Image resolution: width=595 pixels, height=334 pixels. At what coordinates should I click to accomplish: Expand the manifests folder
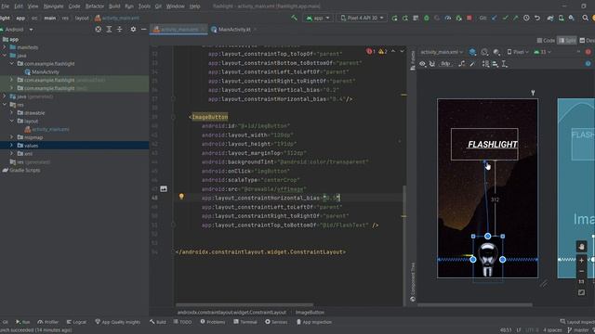(x=5, y=47)
